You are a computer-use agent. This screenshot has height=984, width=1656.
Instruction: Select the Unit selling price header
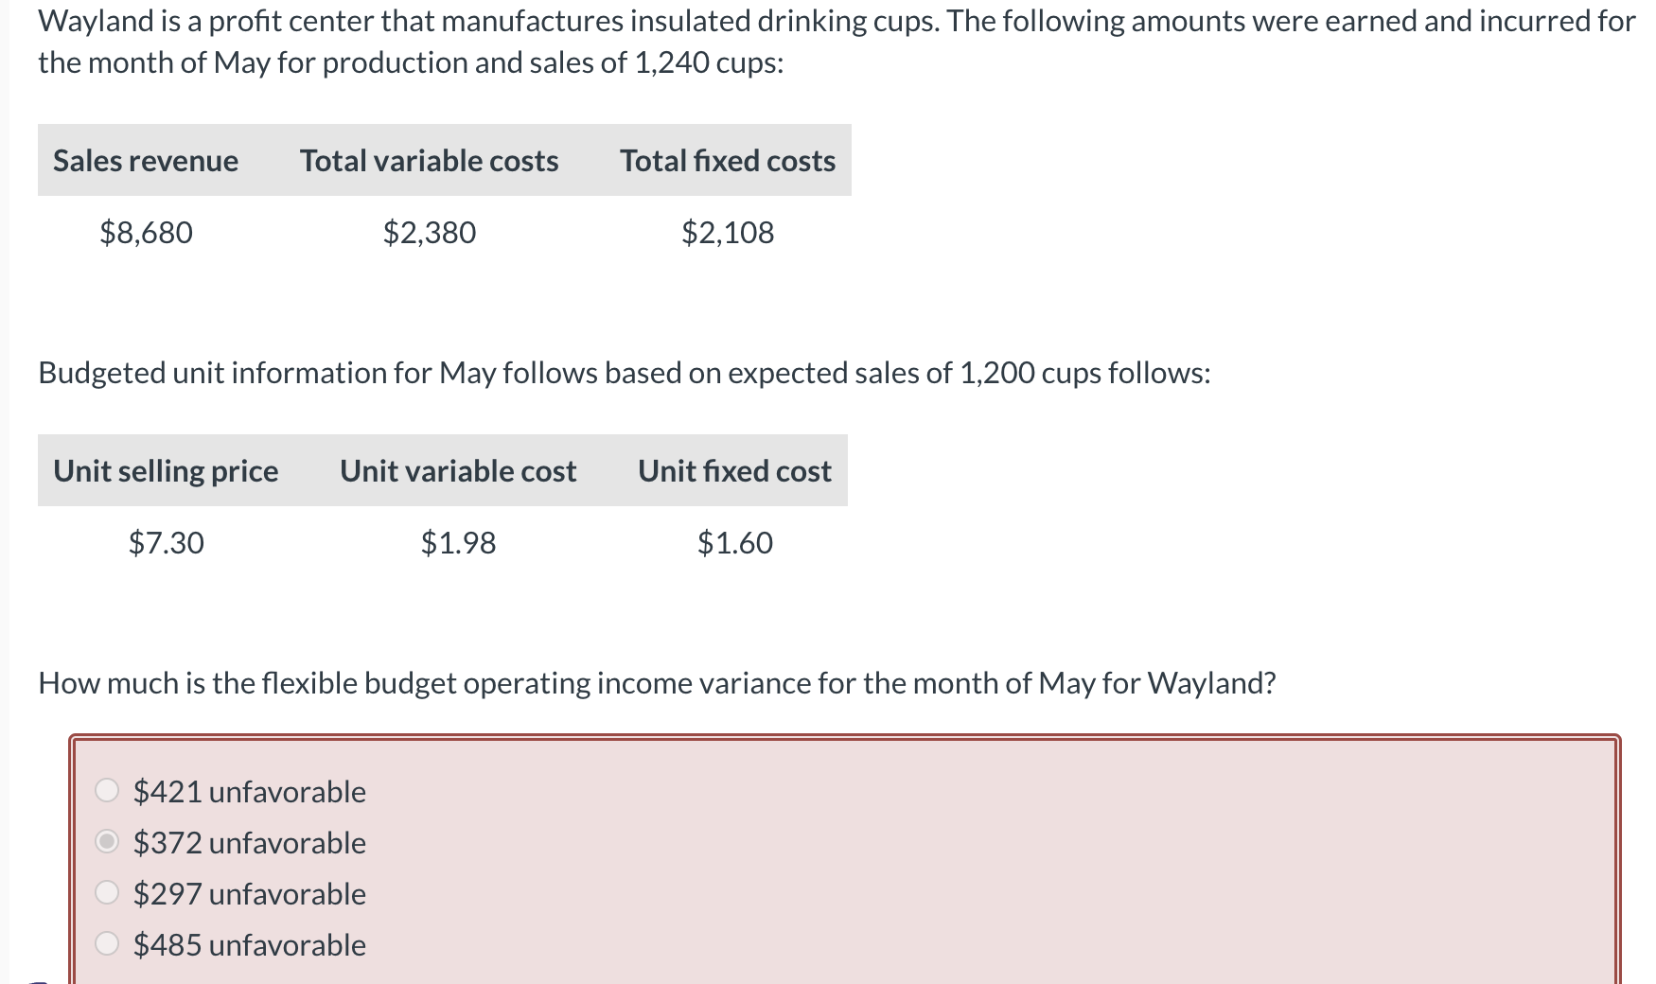click(166, 471)
